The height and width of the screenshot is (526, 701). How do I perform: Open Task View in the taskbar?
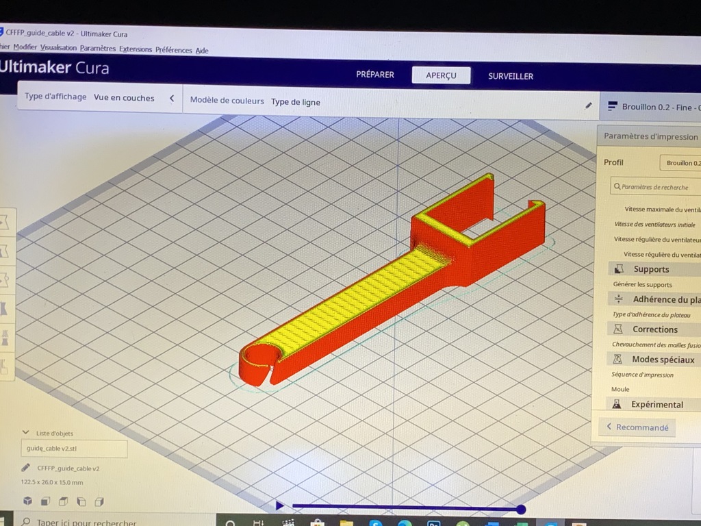pyautogui.click(x=258, y=523)
